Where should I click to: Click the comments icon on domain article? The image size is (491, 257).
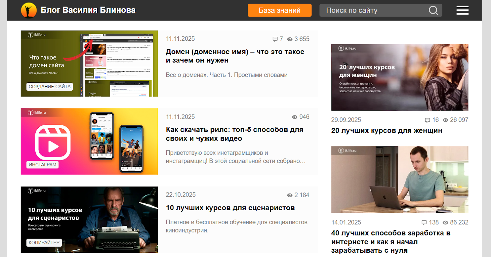click(x=275, y=39)
